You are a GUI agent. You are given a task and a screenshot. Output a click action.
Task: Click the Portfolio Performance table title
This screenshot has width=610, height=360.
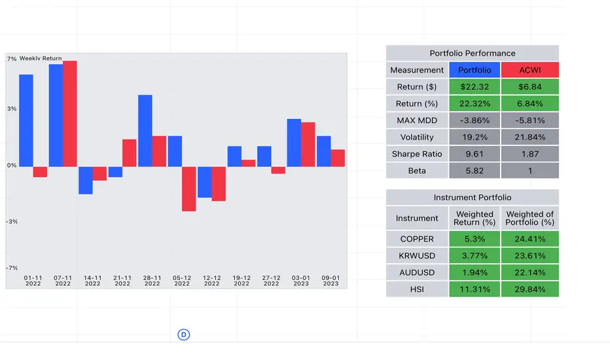[x=473, y=53]
